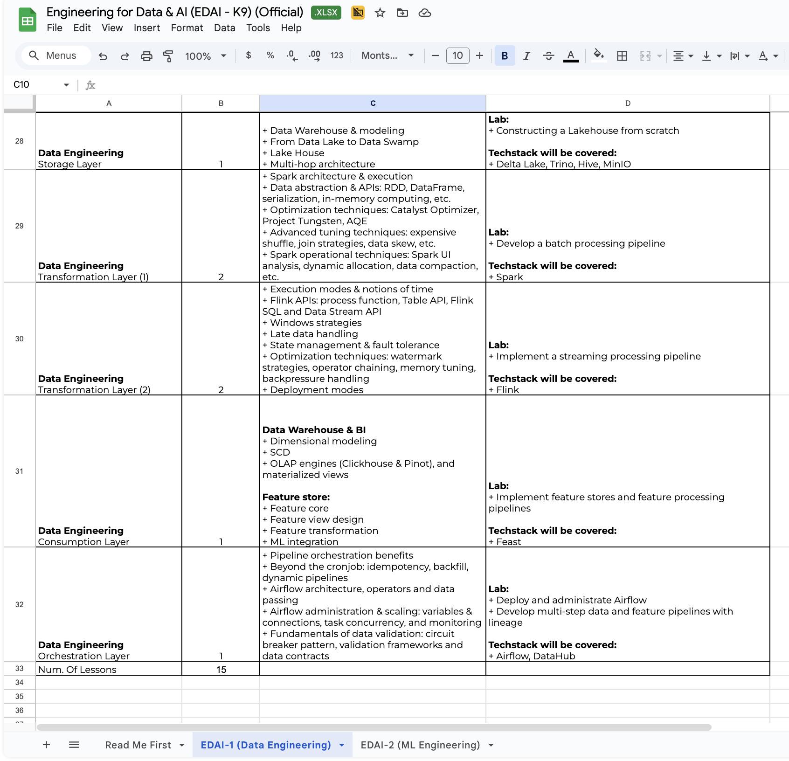Open the borders tool
Viewport: 789px width, 761px height.
tap(622, 56)
